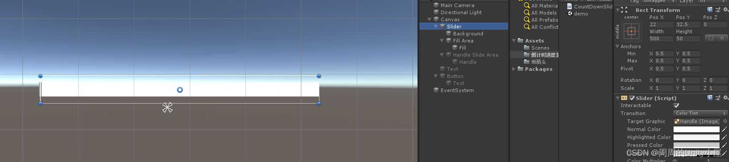
Task: Click the Fill object cube icon
Action: (x=455, y=48)
